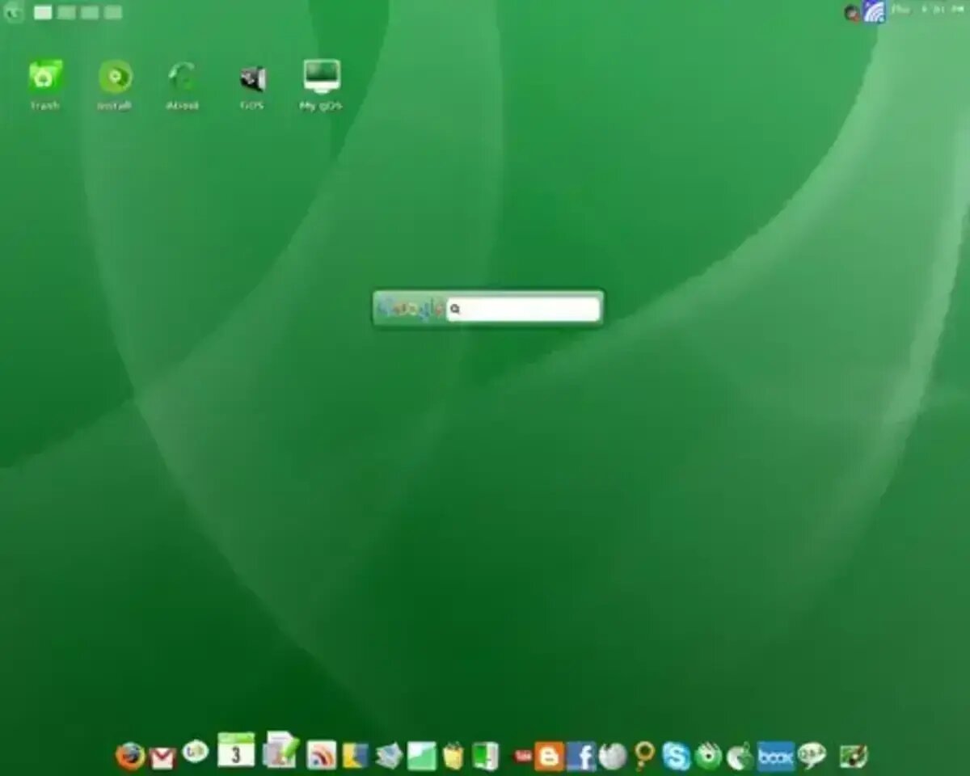The width and height of the screenshot is (970, 776).
Task: Click the green round icon after Skype
Action: point(708,756)
